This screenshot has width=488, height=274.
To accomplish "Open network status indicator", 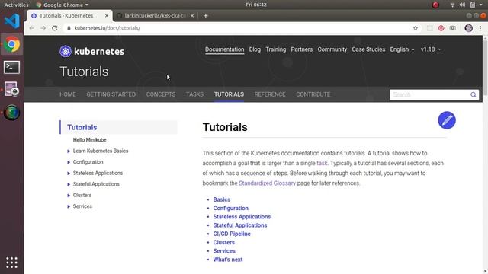I will tap(452, 5).
